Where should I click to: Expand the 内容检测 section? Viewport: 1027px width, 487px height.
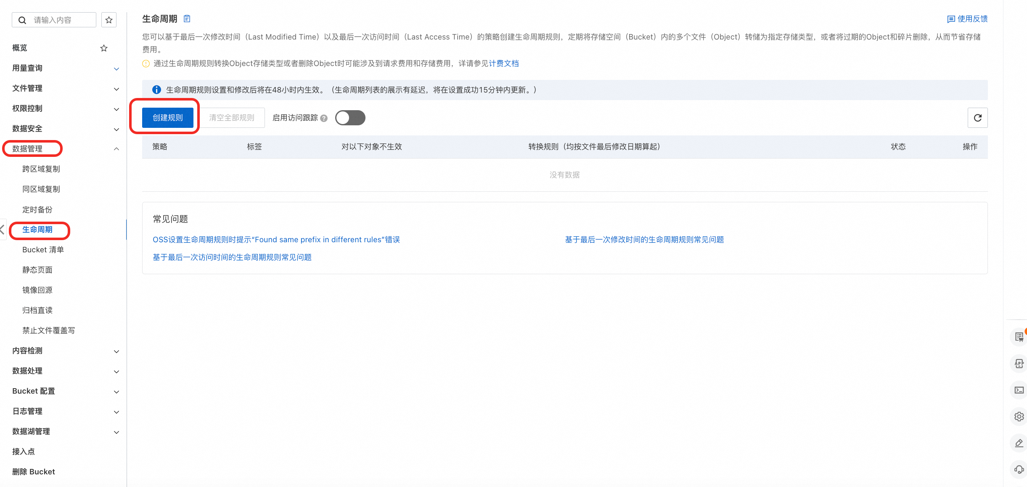click(116, 351)
